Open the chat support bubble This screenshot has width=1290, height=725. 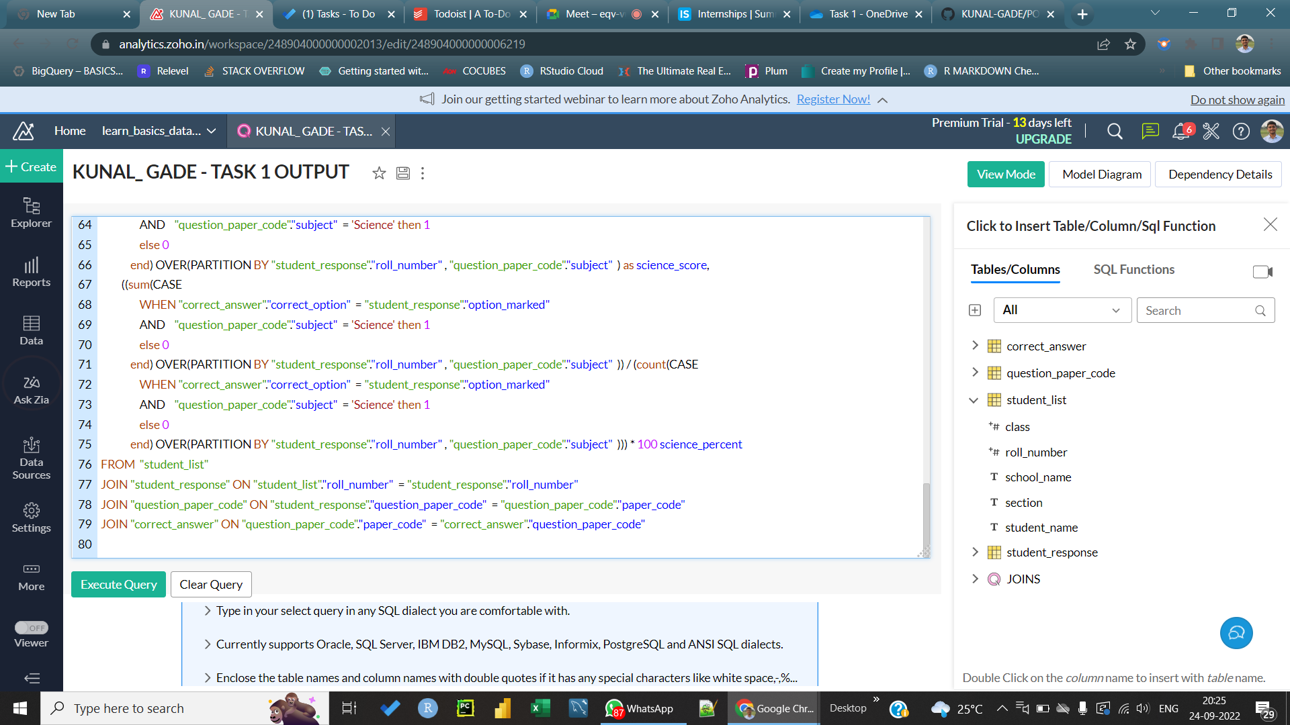pyautogui.click(x=1236, y=633)
